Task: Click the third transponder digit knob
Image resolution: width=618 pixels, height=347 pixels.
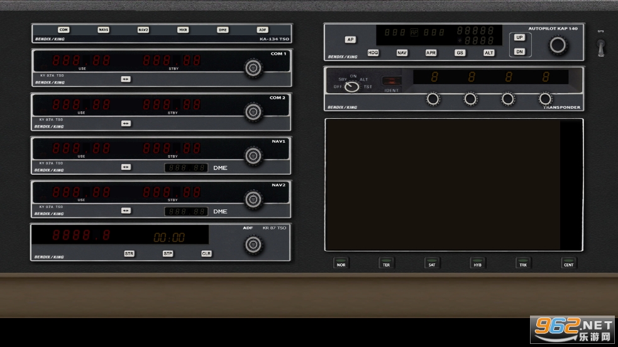Action: pyautogui.click(x=507, y=99)
